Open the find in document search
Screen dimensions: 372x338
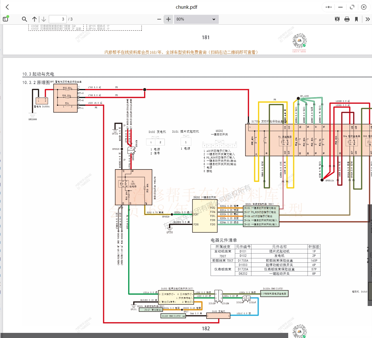[x=25, y=19]
